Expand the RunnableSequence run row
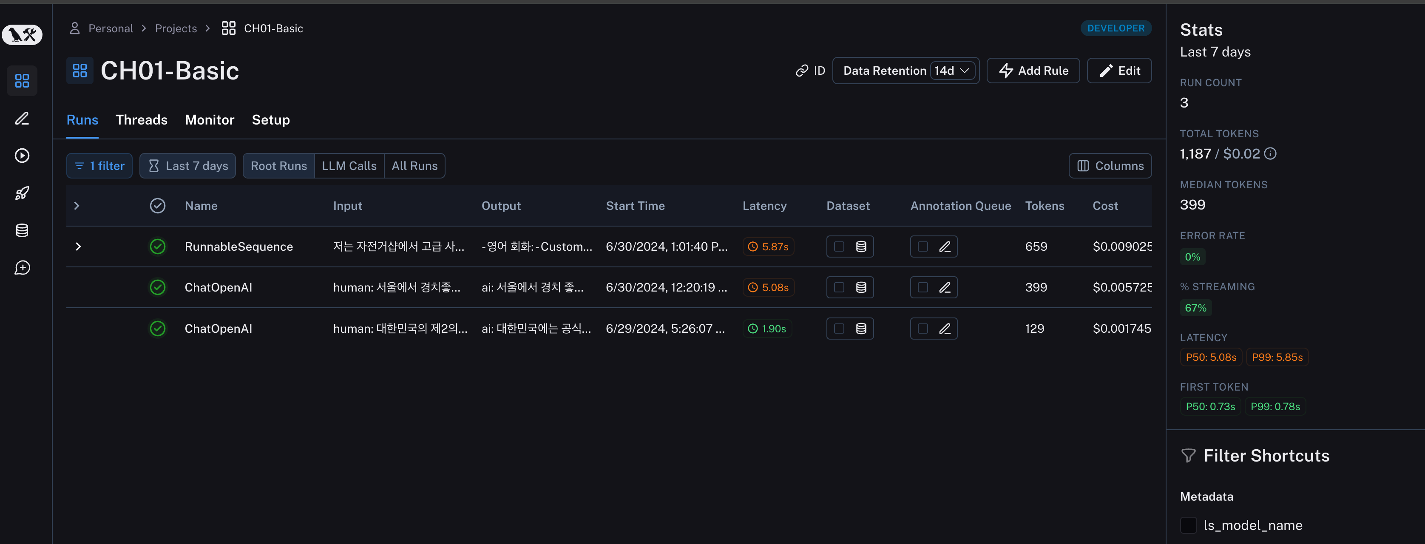The height and width of the screenshot is (544, 1425). [78, 246]
